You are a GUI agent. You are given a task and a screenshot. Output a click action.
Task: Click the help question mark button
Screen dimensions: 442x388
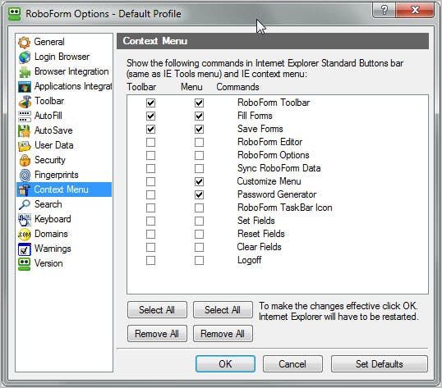point(384,10)
